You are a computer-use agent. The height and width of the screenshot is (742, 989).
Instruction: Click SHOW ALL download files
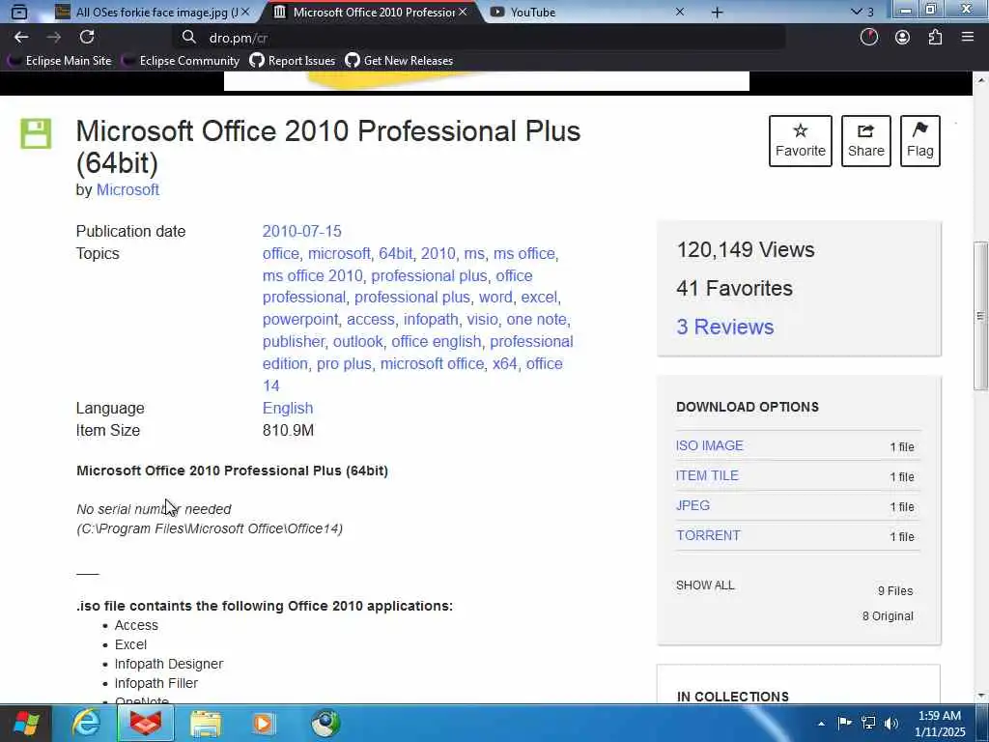[x=705, y=585]
